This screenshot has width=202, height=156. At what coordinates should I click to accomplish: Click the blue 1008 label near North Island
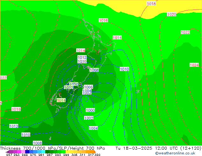pyautogui.click(x=94, y=70)
